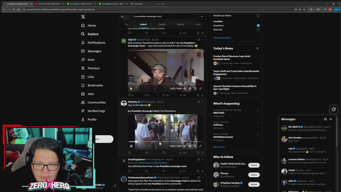Open the Alex Dawber conversation
The height and width of the screenshot is (192, 341).
point(307,139)
